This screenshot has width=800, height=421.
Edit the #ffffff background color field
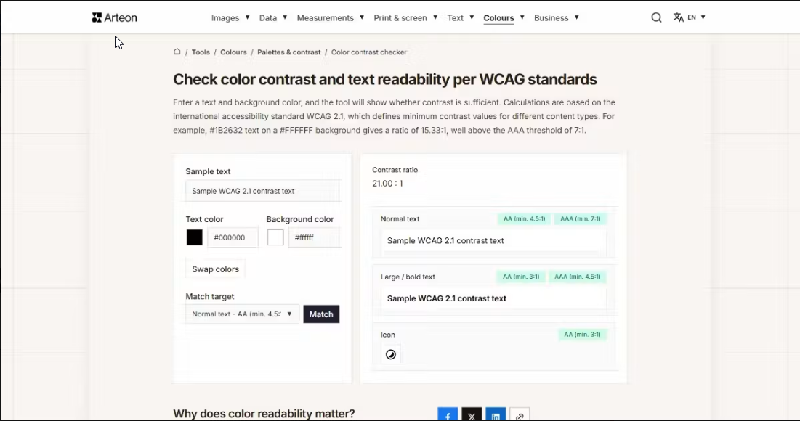point(315,237)
